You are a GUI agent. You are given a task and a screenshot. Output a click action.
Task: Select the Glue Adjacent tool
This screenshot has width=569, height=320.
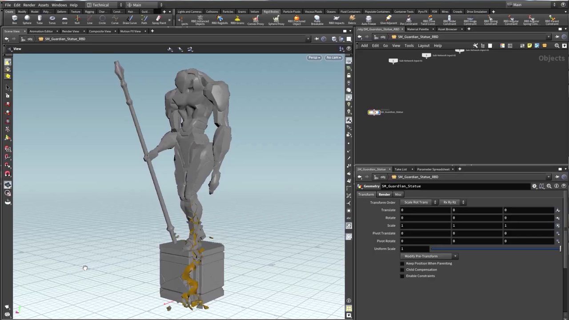[389, 20]
